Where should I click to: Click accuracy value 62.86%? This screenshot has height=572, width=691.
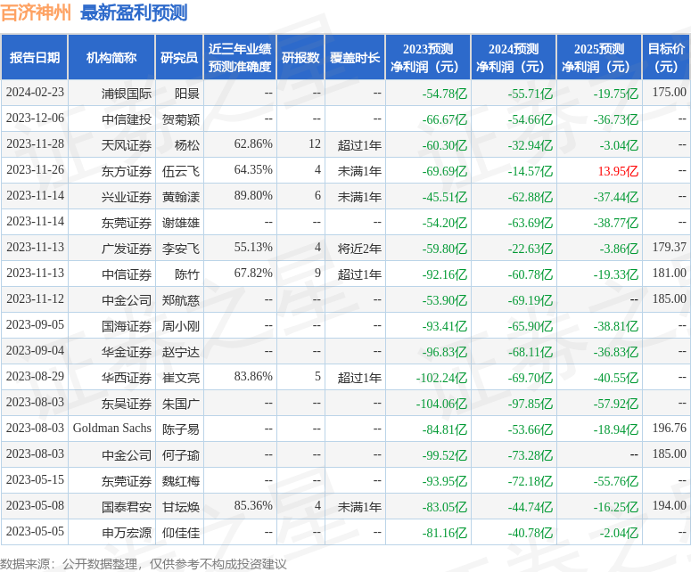coord(253,144)
